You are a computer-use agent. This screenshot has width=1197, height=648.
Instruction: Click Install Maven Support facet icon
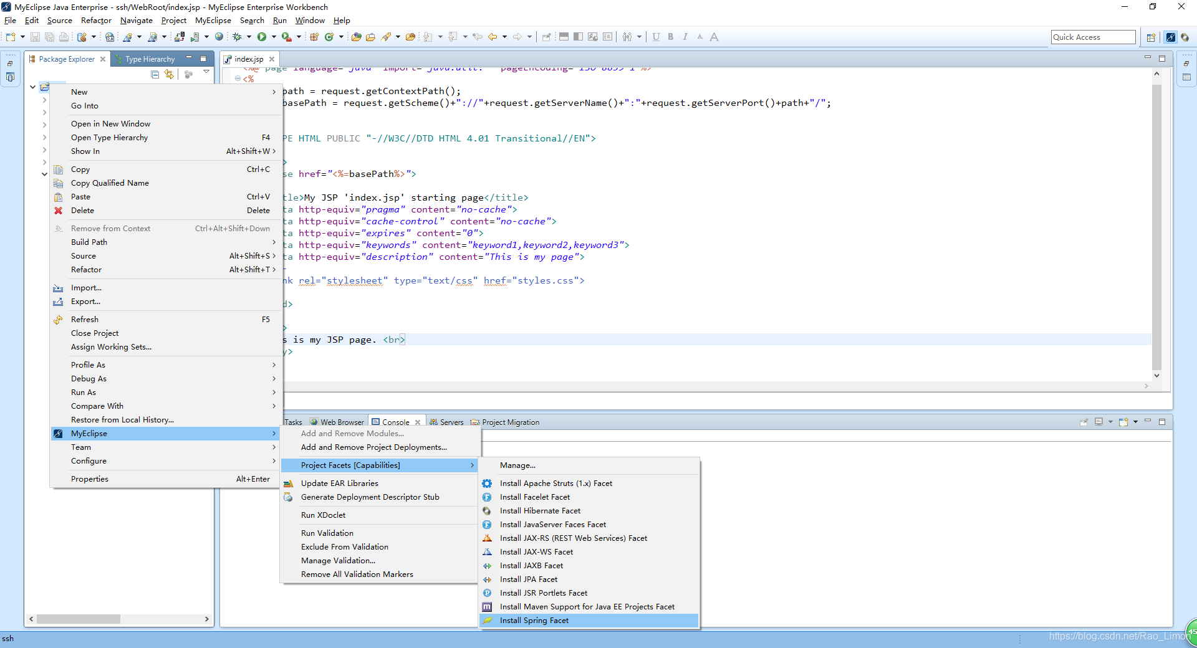487,606
